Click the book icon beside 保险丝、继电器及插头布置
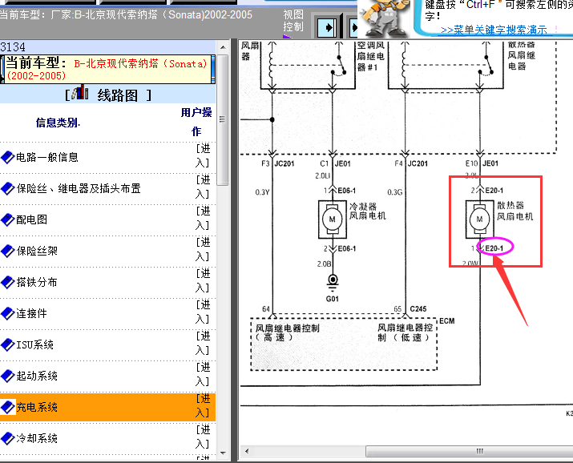Screen dimensions: 573x463 (x=8, y=189)
